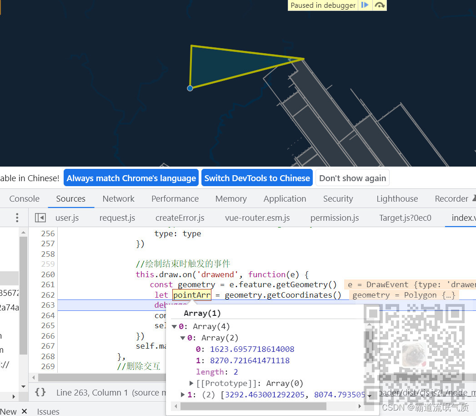Toggle the file navigator sidebar
The width and height of the screenshot is (476, 416).
40,218
